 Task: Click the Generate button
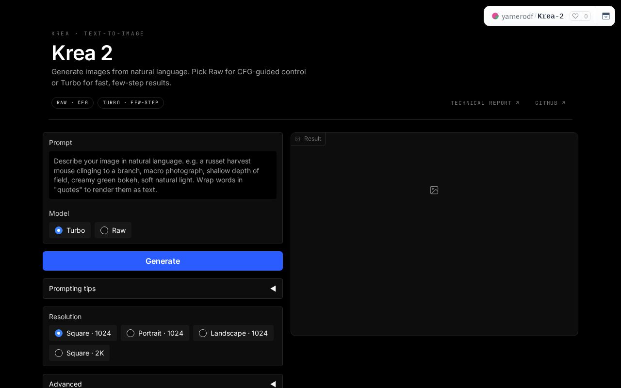[163, 261]
